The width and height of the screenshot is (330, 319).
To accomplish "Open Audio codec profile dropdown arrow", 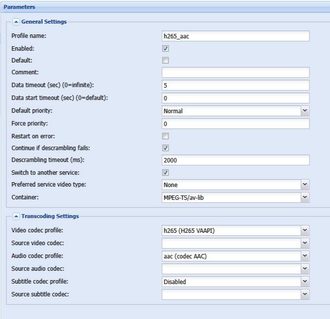I will point(305,256).
